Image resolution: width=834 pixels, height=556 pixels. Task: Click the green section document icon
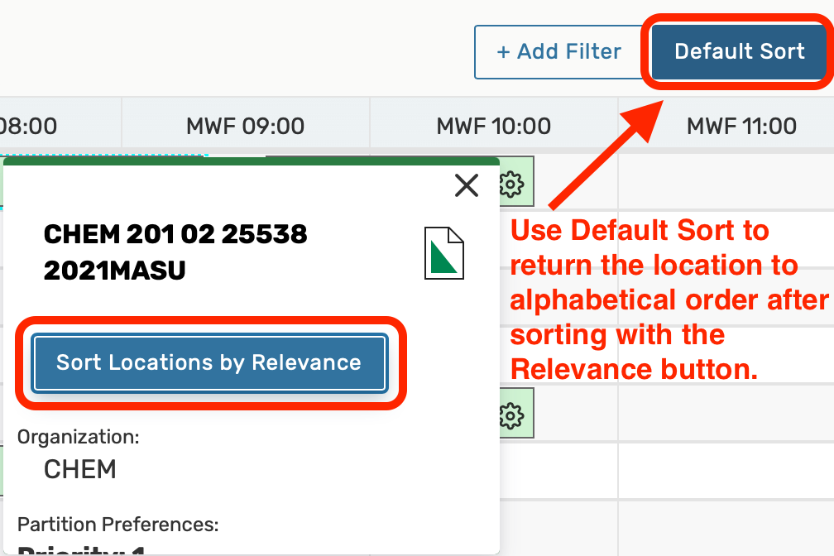pyautogui.click(x=443, y=253)
